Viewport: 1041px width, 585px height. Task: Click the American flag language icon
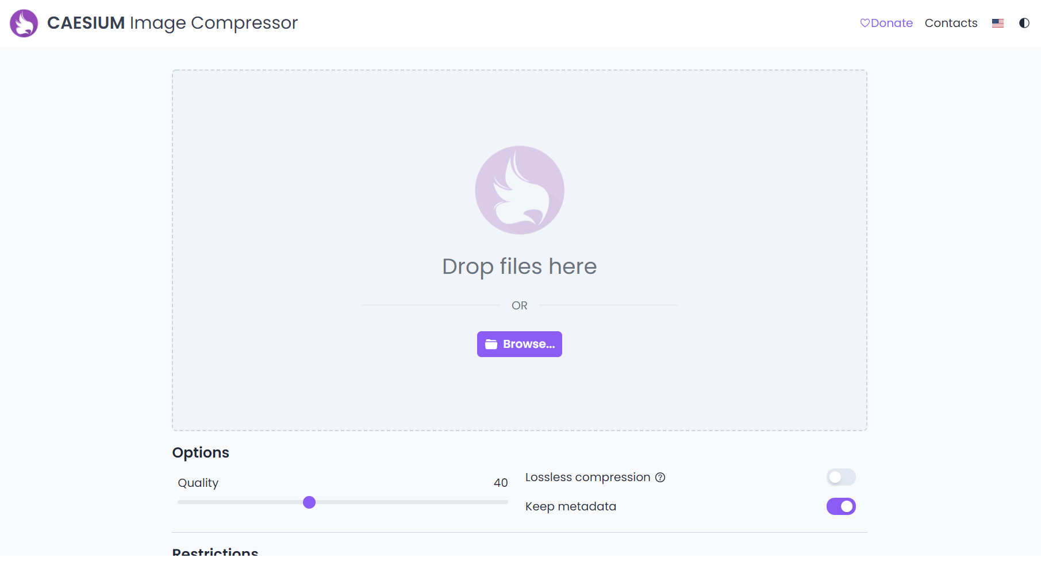(x=998, y=23)
